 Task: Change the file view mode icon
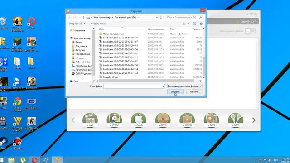coord(184,24)
